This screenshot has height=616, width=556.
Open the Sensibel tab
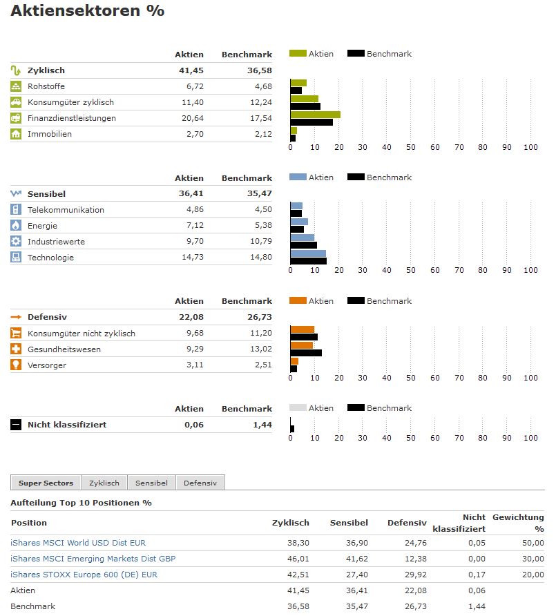tap(151, 483)
